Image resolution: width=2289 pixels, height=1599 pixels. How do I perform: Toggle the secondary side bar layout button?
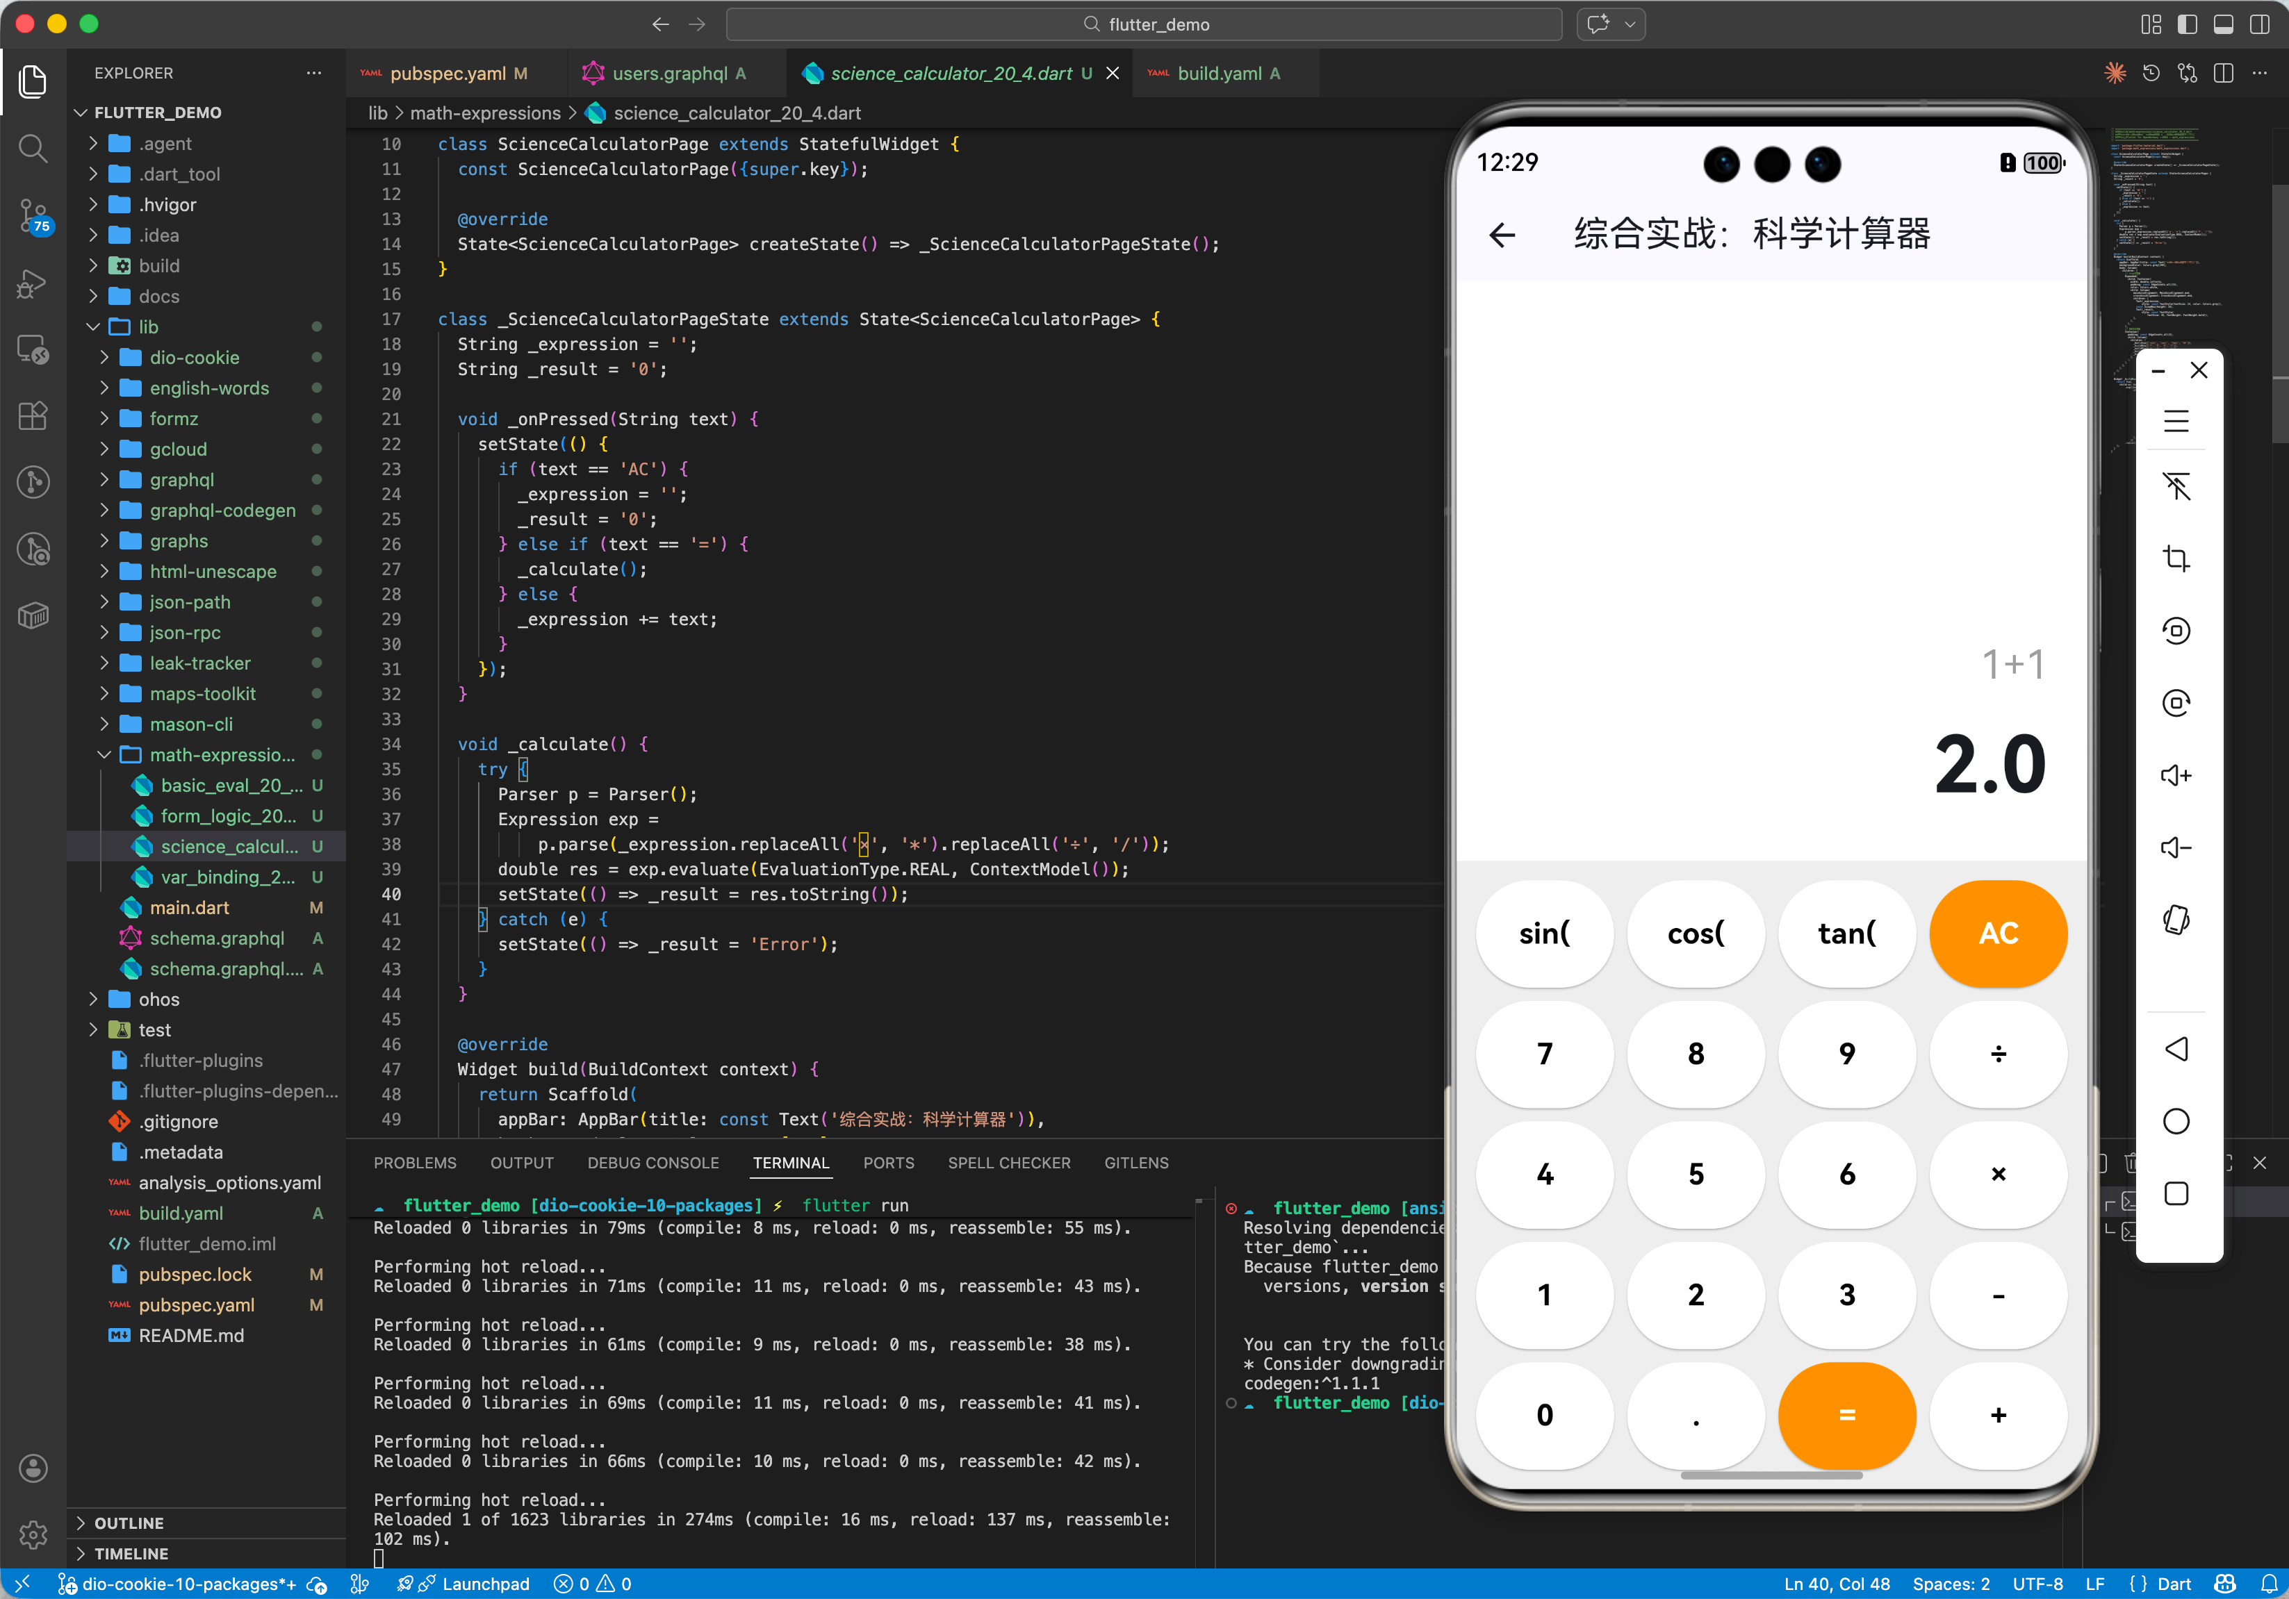(x=2259, y=24)
